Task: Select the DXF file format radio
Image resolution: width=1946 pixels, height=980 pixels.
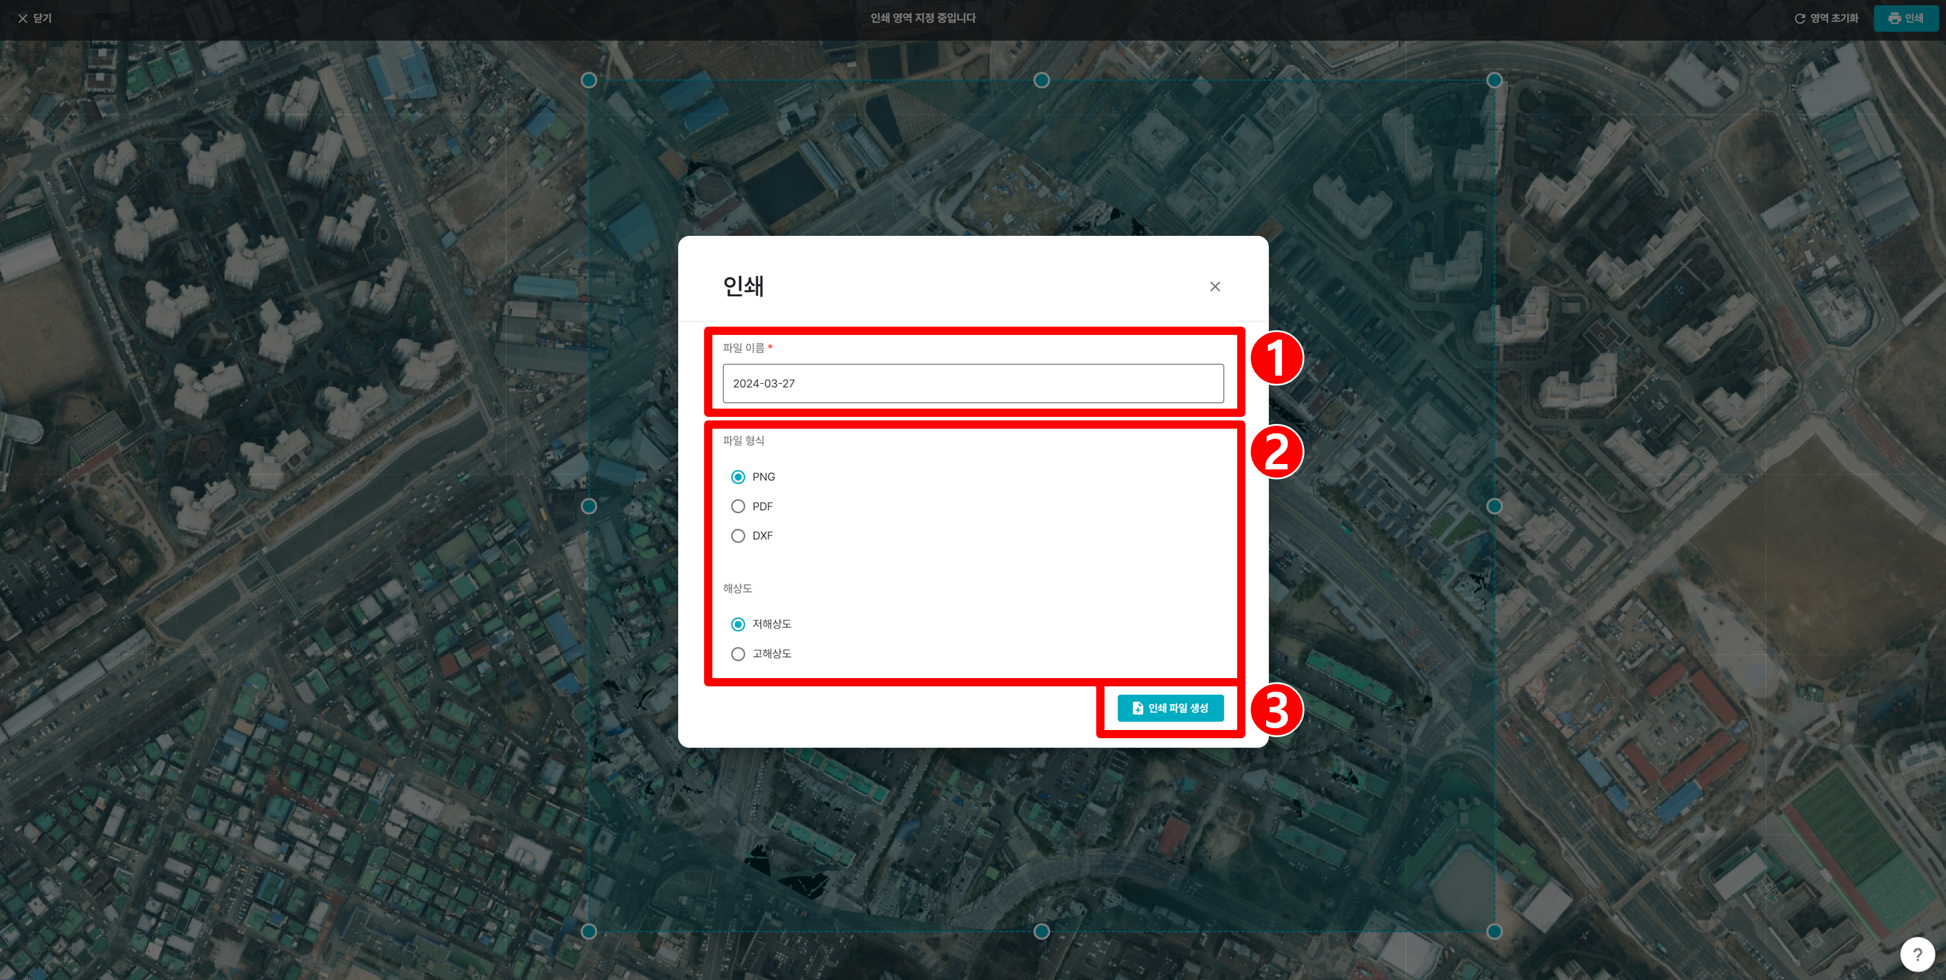Action: [x=738, y=536]
